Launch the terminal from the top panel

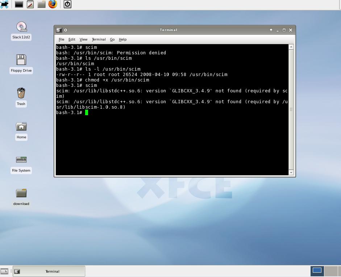(19, 4)
